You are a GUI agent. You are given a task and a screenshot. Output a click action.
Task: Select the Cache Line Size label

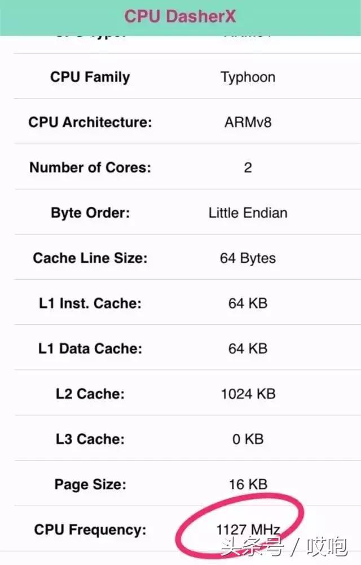pos(90,258)
